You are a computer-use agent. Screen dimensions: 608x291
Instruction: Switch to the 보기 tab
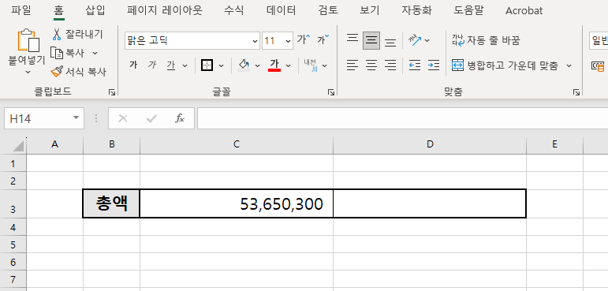(x=370, y=10)
